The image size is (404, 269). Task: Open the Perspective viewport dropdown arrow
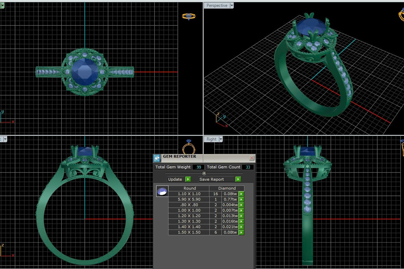click(x=232, y=5)
